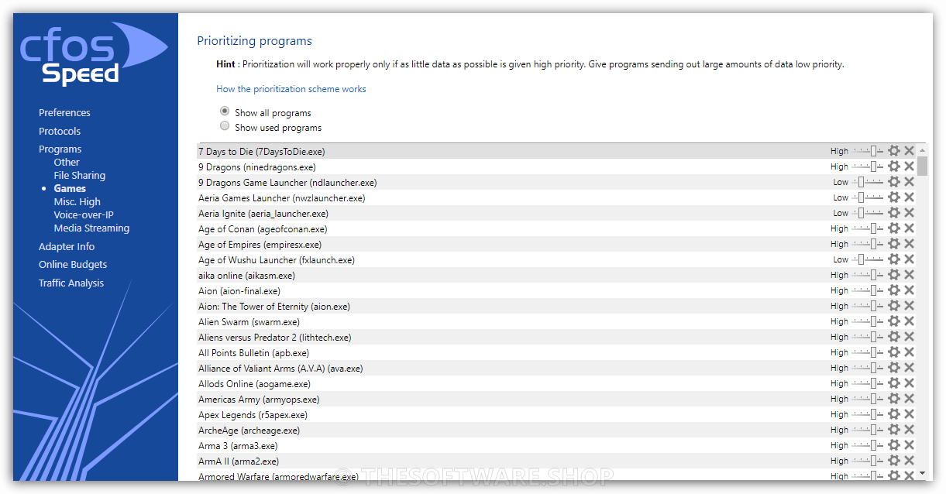Open settings gear for Apex Legends
Screen dimensions: 946x494
click(894, 414)
